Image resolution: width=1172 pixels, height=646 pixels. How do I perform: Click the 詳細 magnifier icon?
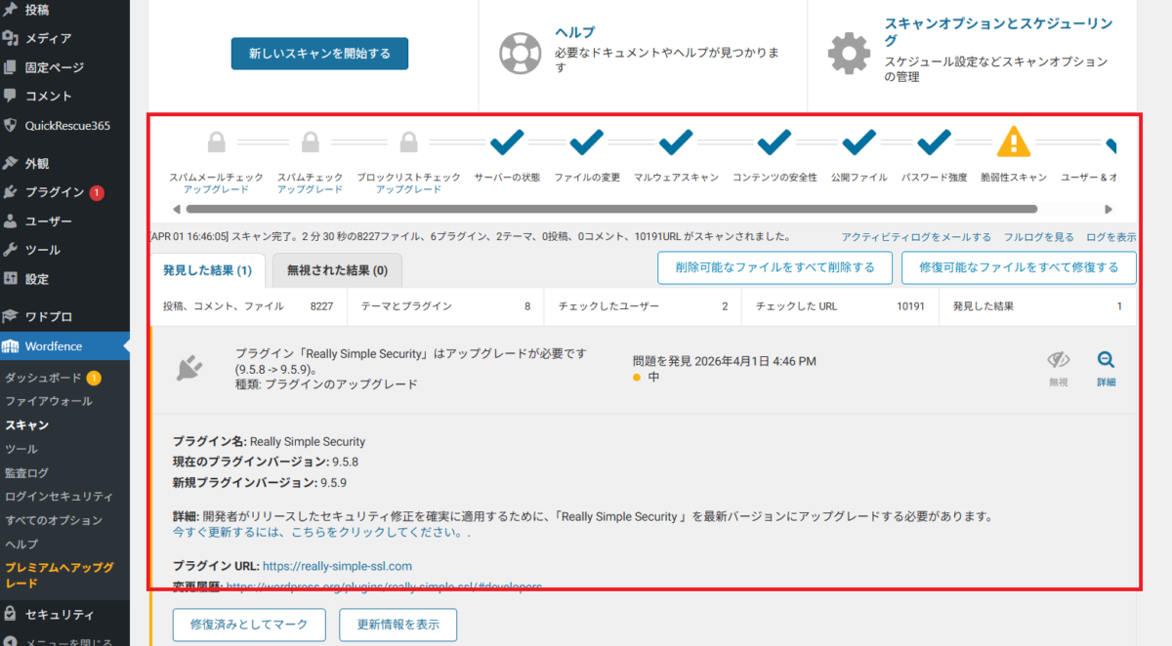(1106, 360)
